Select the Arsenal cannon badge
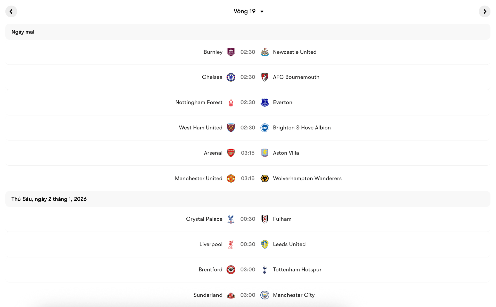This screenshot has height=307, width=496. (x=231, y=153)
